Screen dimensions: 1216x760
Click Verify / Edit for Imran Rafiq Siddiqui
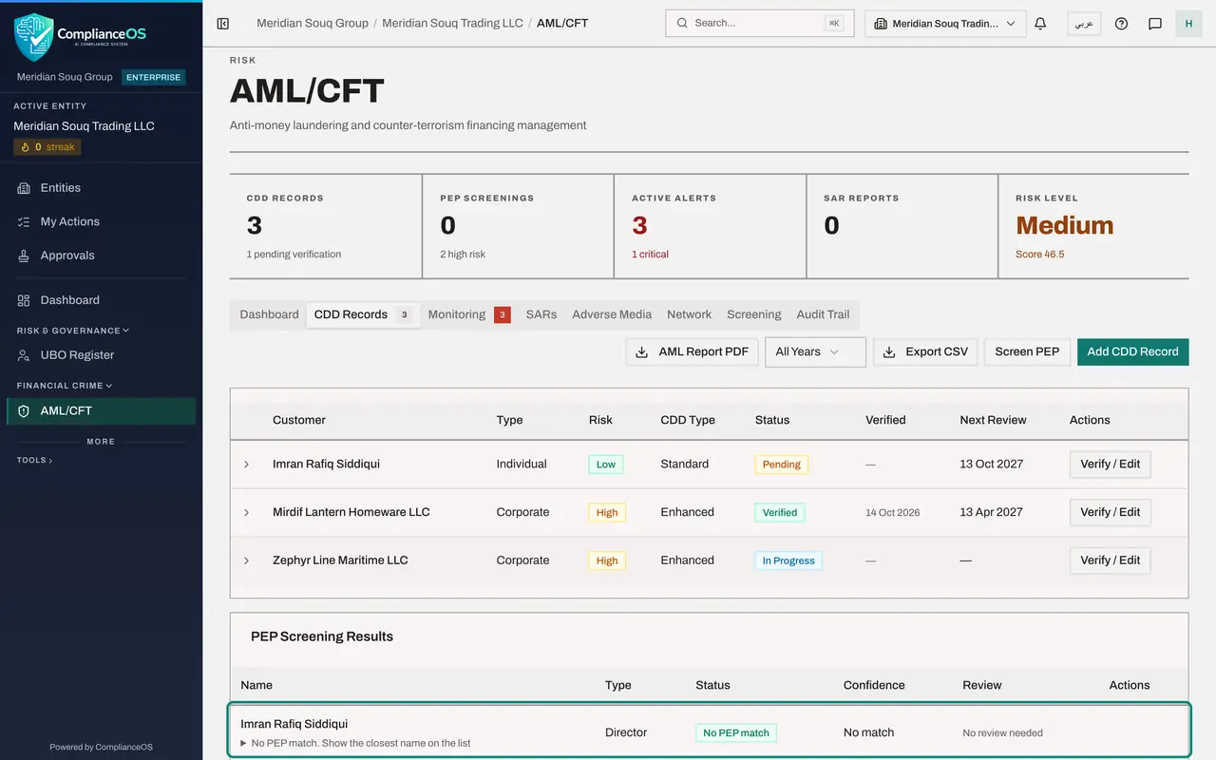pos(1111,465)
